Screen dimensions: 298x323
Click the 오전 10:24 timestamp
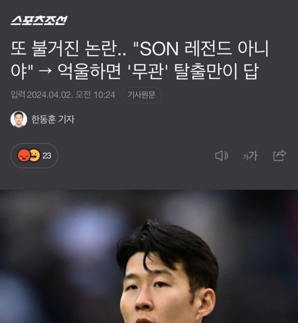[x=95, y=95]
